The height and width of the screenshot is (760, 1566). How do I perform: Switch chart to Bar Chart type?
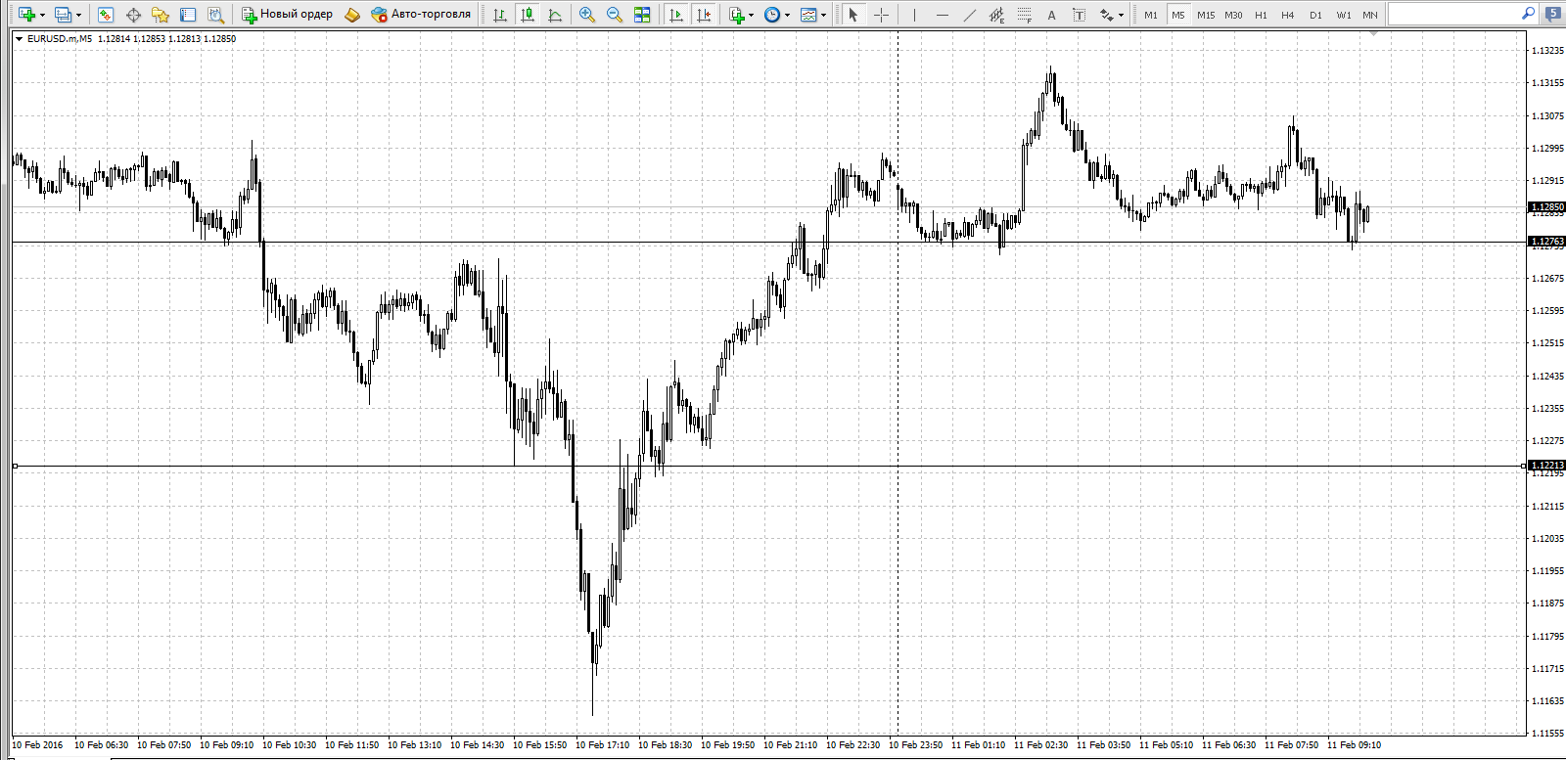click(500, 15)
